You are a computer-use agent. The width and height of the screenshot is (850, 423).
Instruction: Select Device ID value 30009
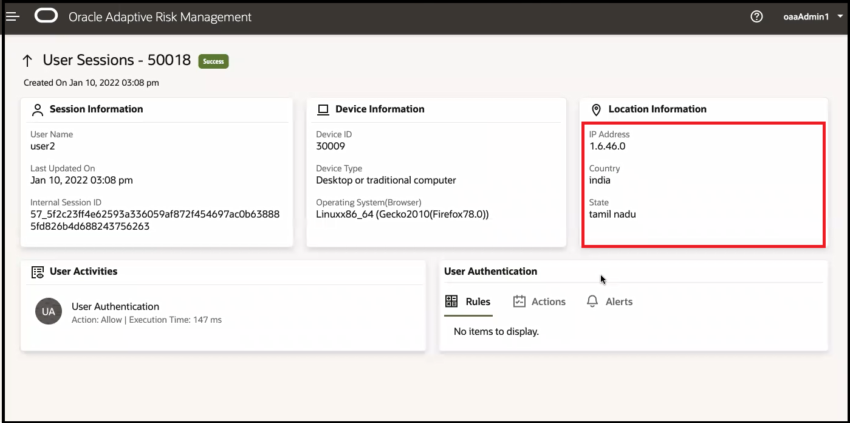point(331,146)
